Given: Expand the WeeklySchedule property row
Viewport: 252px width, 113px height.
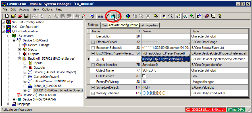Looking at the screenshot, I should 93,93.
